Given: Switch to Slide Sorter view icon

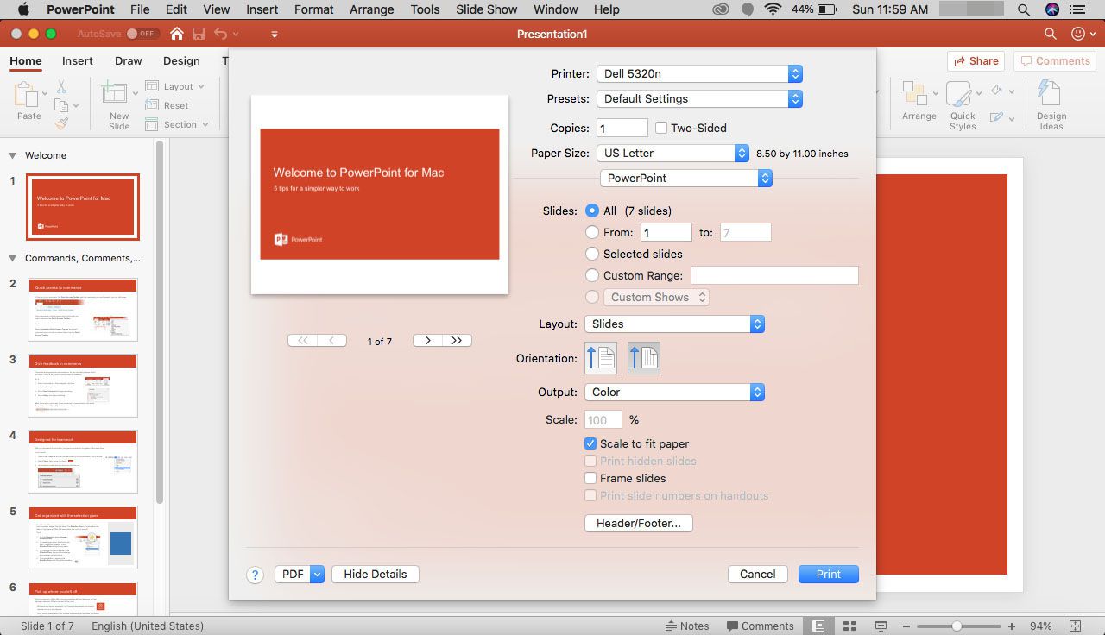Looking at the screenshot, I should pyautogui.click(x=849, y=626).
